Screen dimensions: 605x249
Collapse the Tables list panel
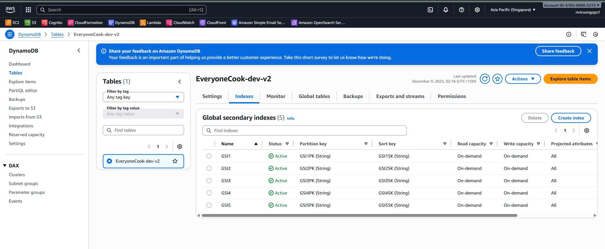point(180,82)
